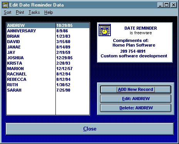
Task: Click the Home Plan Software text
Action: tap(134, 45)
